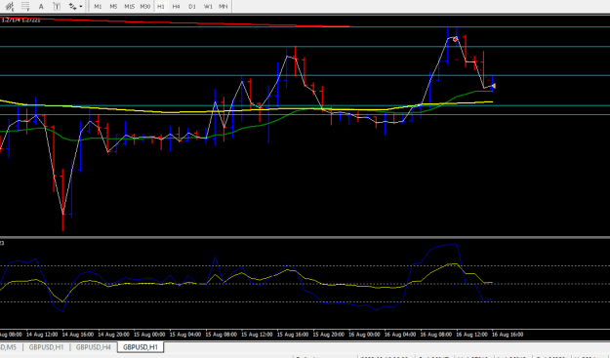
Task: Select the Text Label tool
Action: coord(57,6)
